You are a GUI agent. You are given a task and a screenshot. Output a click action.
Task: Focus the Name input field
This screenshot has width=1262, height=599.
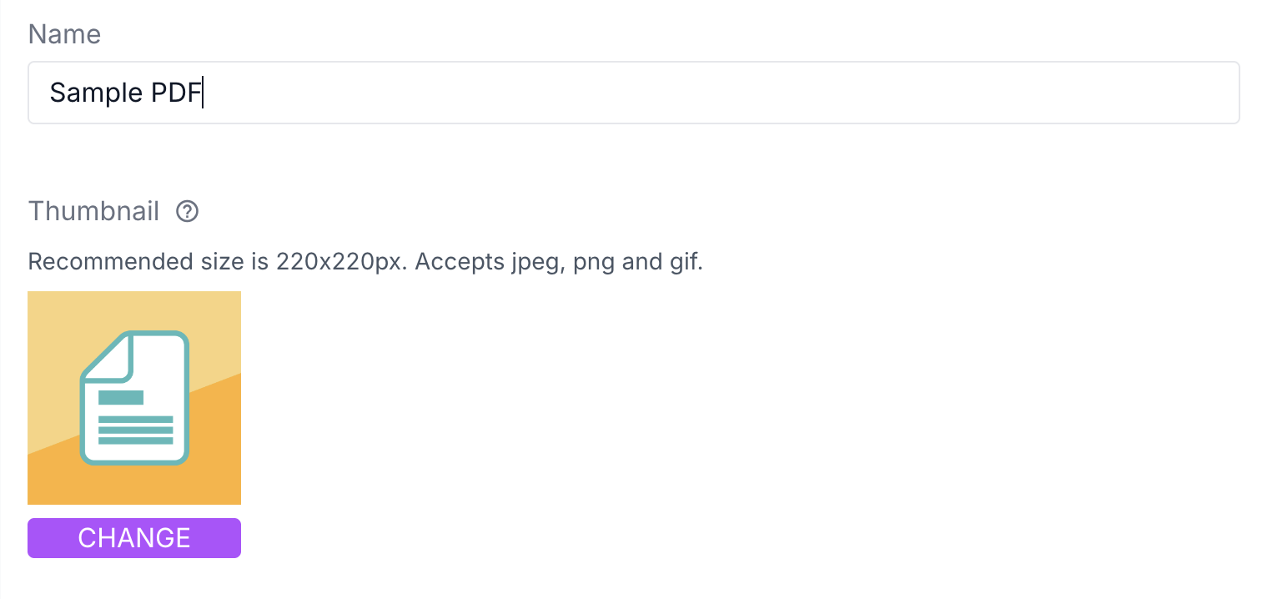(633, 93)
